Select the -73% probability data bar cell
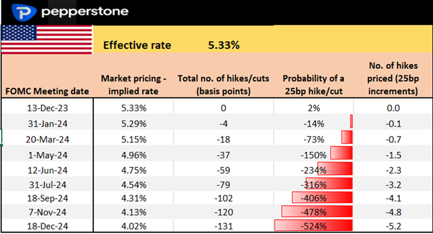The image size is (433, 234). [x=314, y=139]
